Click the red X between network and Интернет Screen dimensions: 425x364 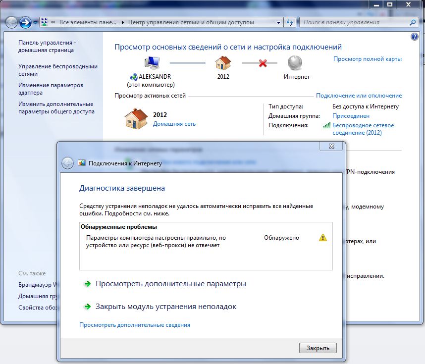263,63
